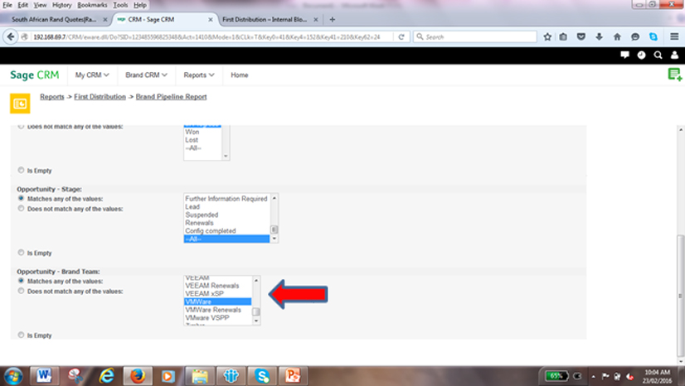Image resolution: width=685 pixels, height=386 pixels.
Task: Switch to South African Rand Quotes tab
Action: click(54, 20)
